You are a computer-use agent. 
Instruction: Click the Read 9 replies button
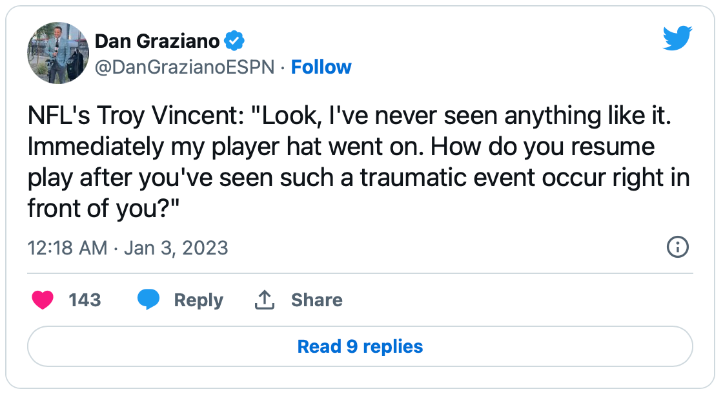coord(360,346)
